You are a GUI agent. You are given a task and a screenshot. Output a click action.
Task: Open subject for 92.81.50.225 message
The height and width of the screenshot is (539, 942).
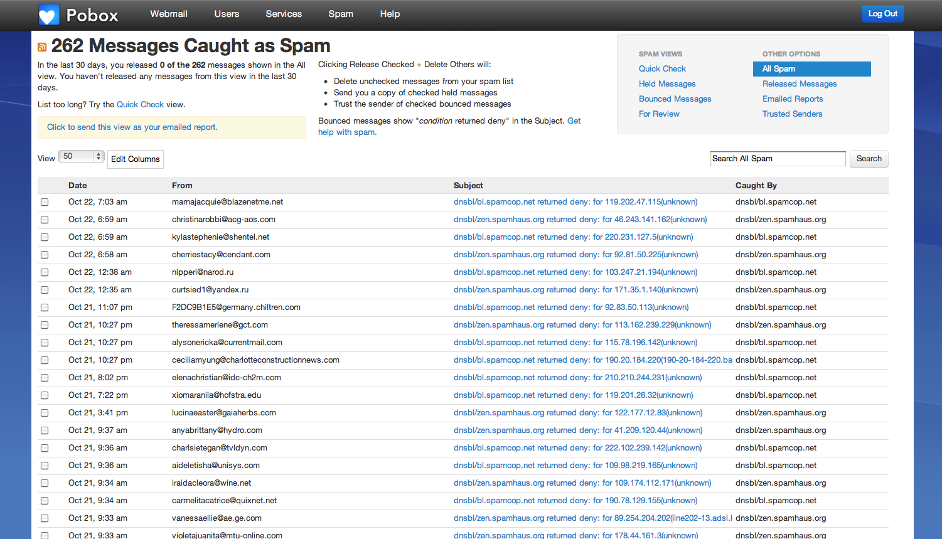click(x=576, y=255)
